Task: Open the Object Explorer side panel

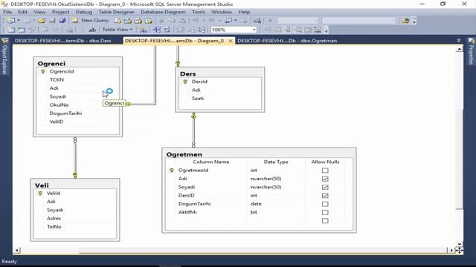Action: [4, 57]
